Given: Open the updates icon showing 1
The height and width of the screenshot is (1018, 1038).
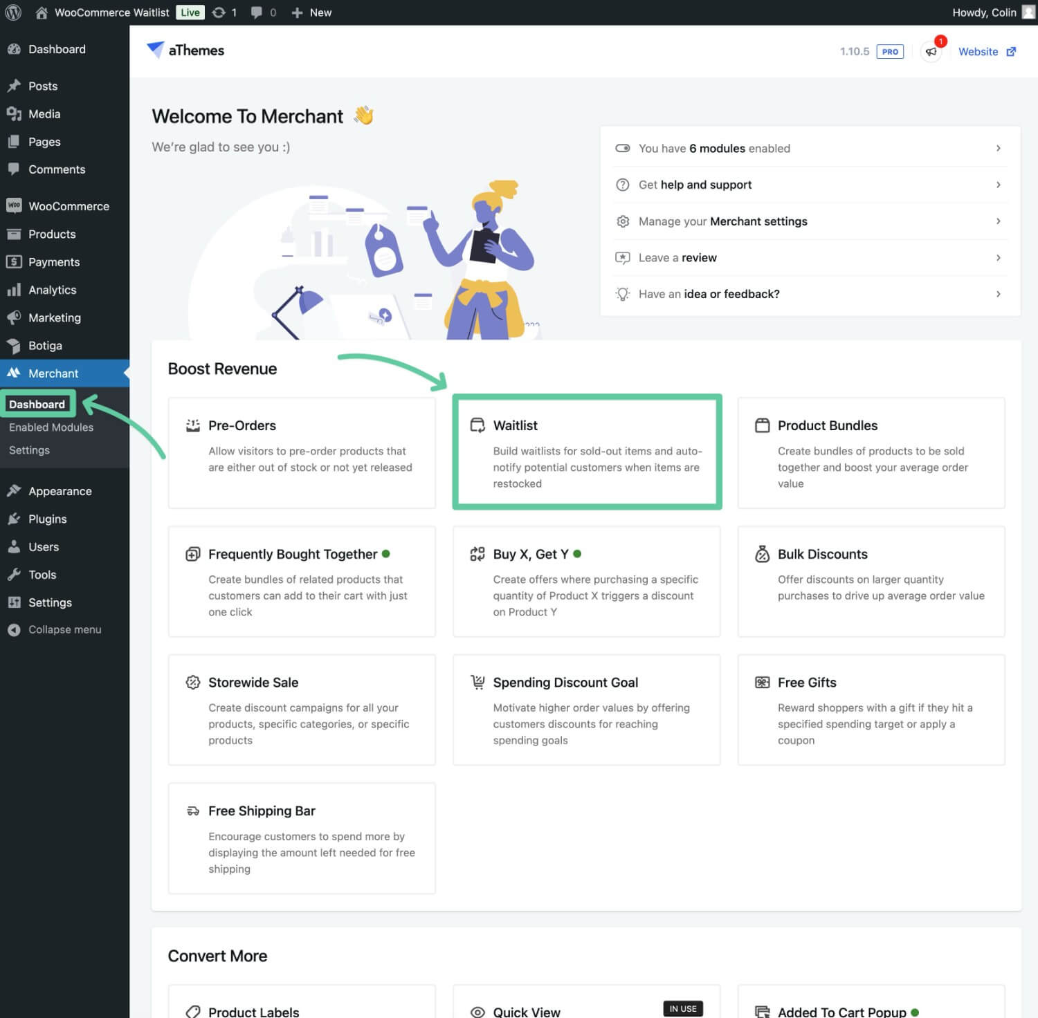Looking at the screenshot, I should pyautogui.click(x=219, y=12).
